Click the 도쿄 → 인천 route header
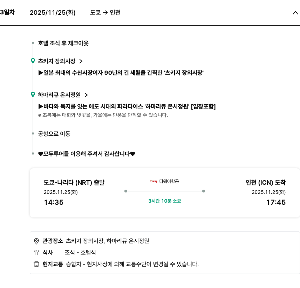The height and width of the screenshot is (288, 300). tap(105, 13)
